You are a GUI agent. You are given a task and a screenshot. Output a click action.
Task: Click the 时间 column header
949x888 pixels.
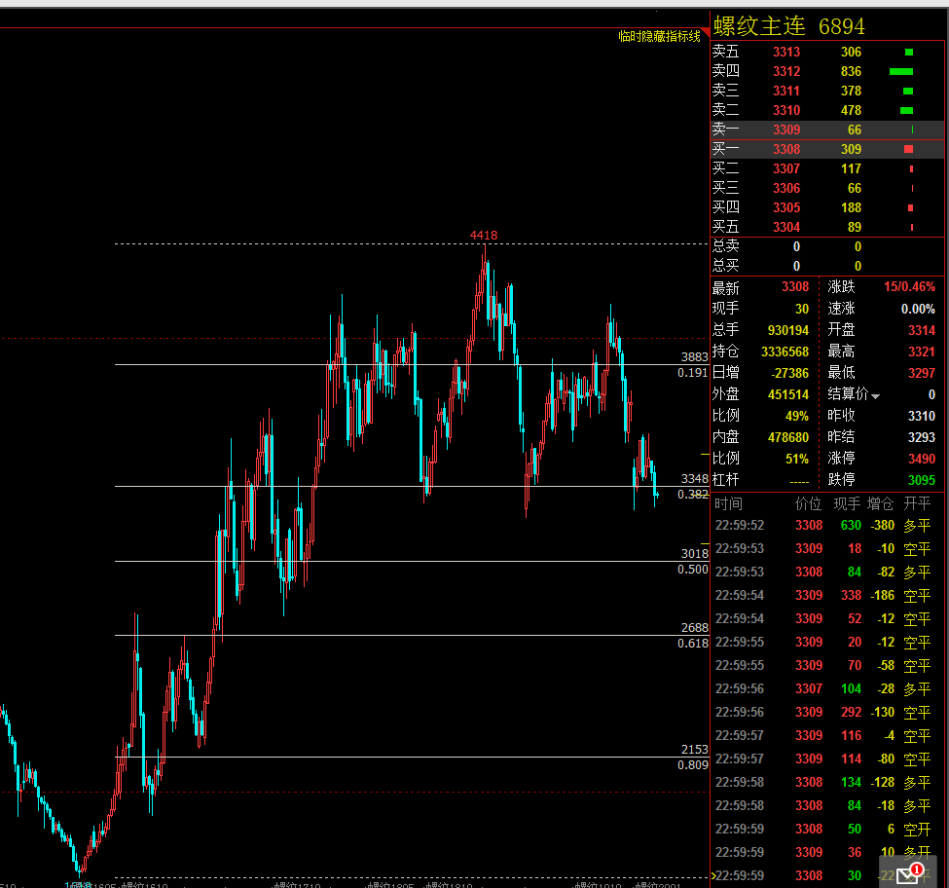pos(728,503)
